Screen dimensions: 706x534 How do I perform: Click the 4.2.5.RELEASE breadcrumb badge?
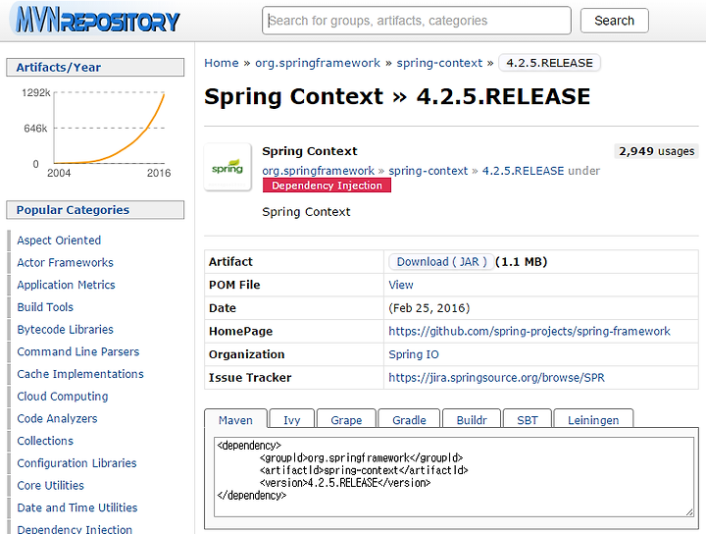coord(549,63)
